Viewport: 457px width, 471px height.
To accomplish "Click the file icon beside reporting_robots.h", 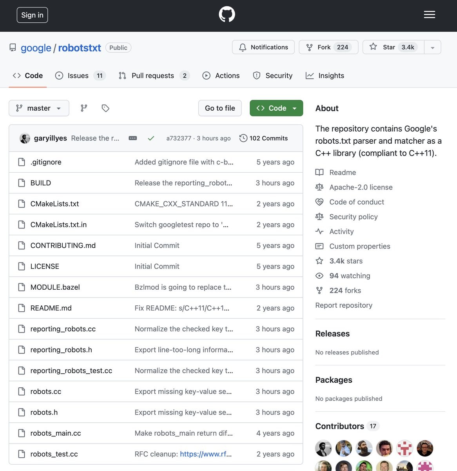I will pyautogui.click(x=22, y=350).
